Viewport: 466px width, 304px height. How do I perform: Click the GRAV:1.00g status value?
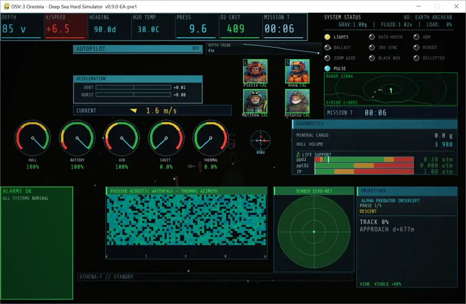point(353,24)
